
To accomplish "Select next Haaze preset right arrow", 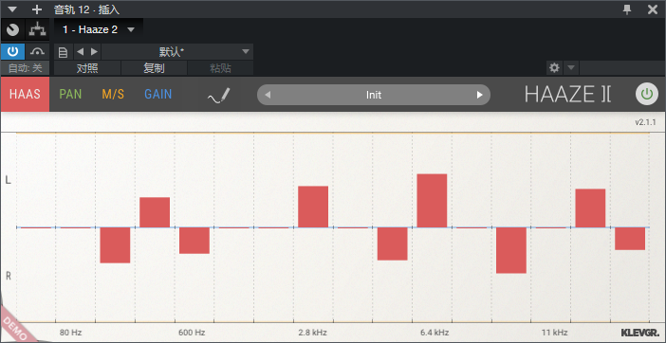I will pos(479,95).
